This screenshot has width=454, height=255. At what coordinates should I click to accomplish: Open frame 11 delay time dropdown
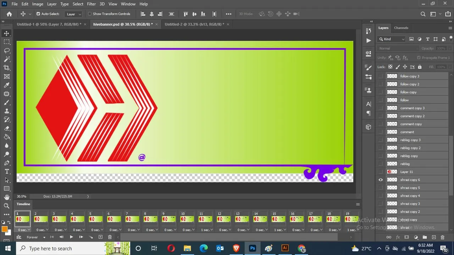pos(206,230)
